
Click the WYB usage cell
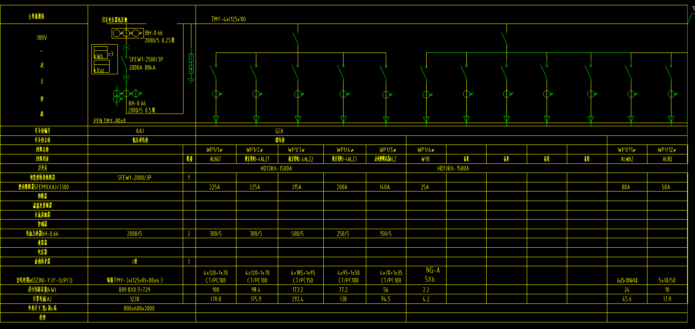[x=425, y=159]
